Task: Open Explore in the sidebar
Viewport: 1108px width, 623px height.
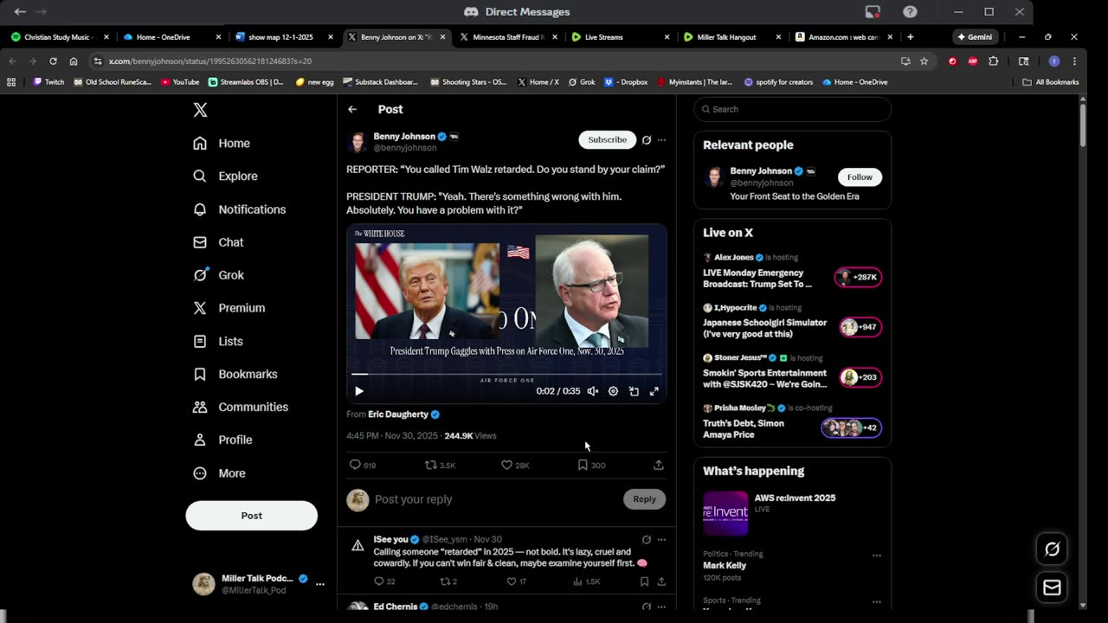Action: click(x=225, y=176)
